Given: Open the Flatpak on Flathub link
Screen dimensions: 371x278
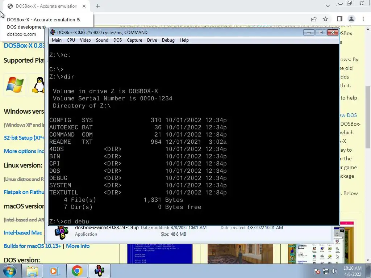Looking at the screenshot, I should tap(24, 192).
